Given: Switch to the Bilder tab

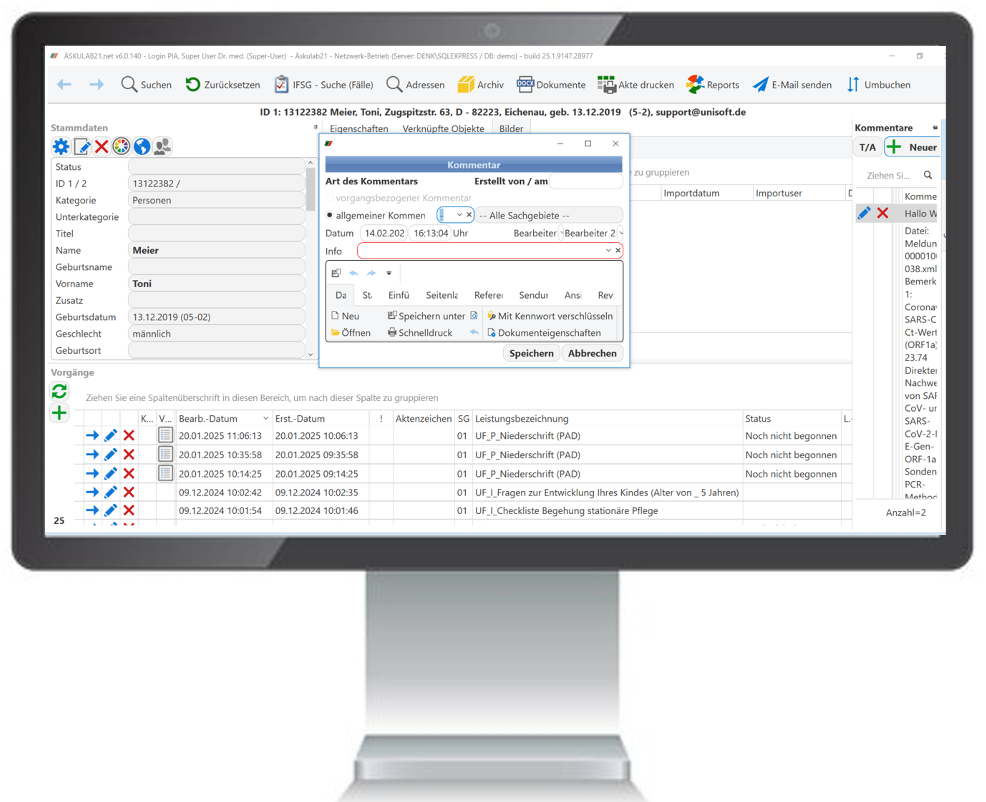Looking at the screenshot, I should 511,129.
